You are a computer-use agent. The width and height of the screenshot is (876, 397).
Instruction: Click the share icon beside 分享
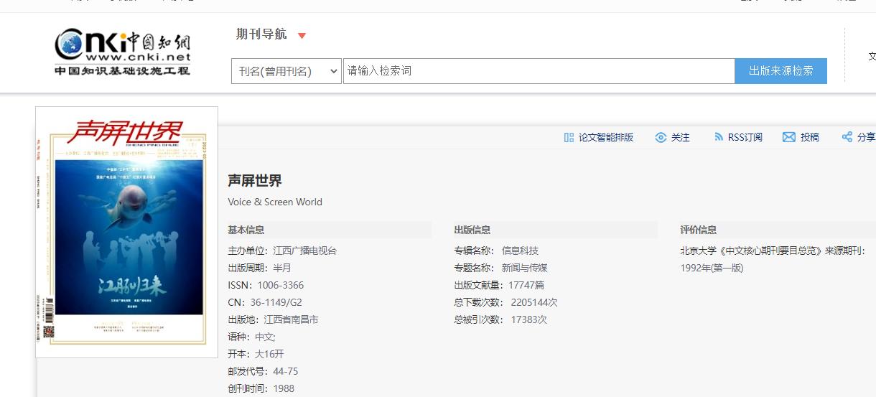(847, 137)
